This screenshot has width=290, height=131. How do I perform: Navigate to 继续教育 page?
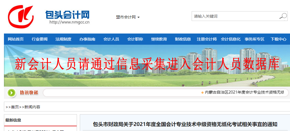tap(159, 39)
